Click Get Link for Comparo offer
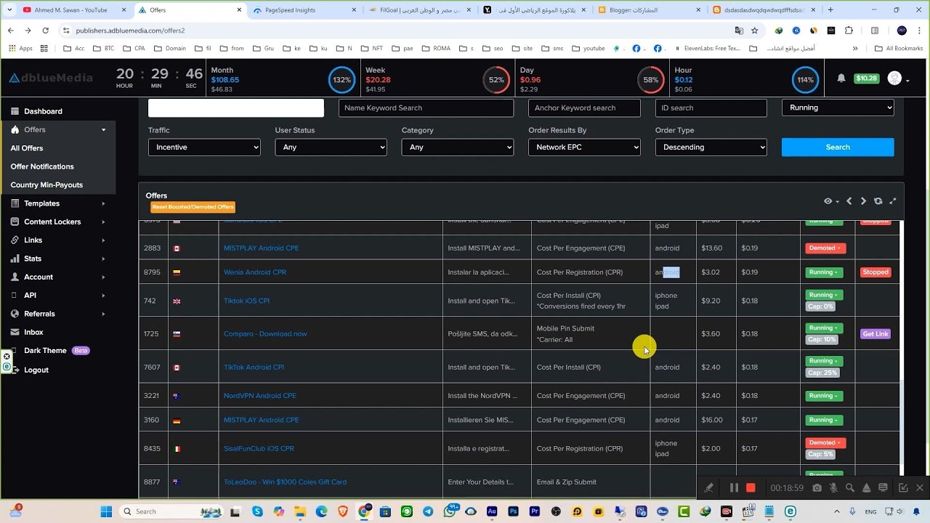The width and height of the screenshot is (930, 523). pyautogui.click(x=876, y=334)
